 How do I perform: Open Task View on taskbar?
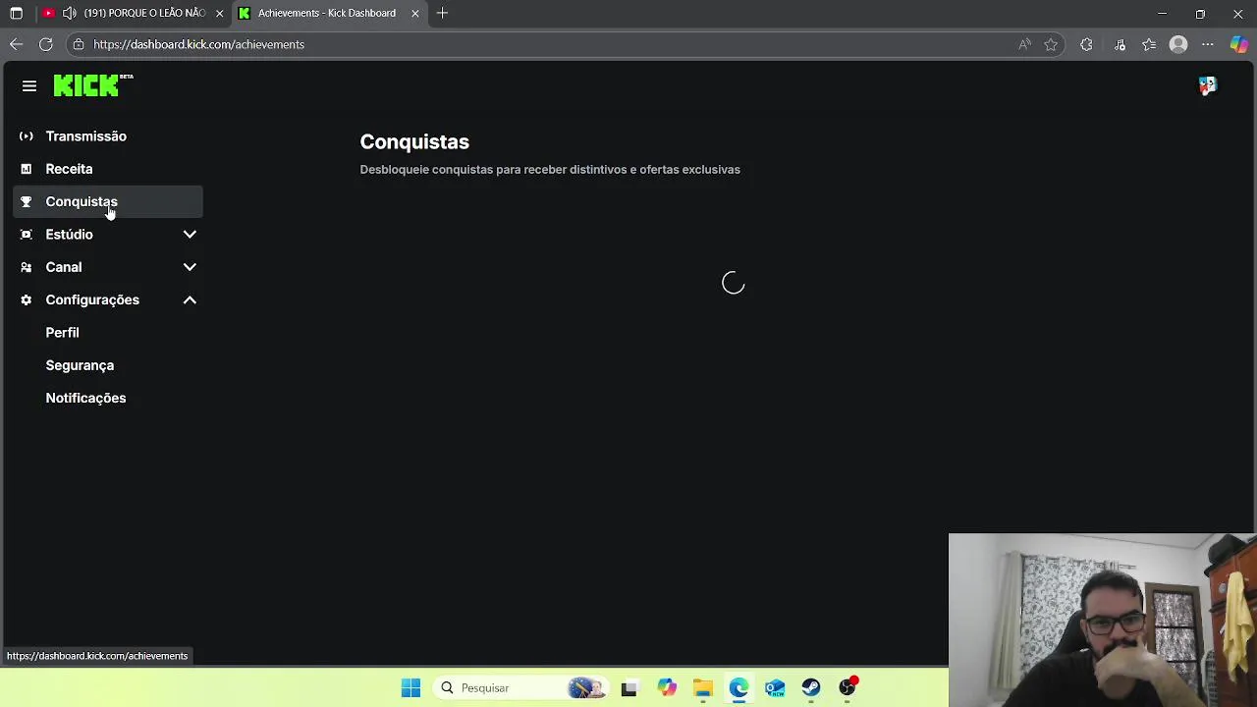628,687
